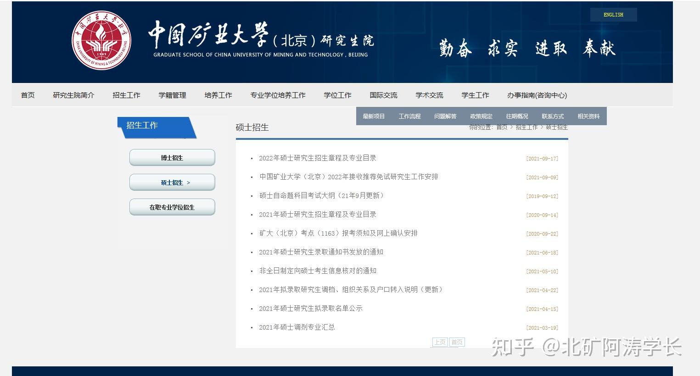Open 办事指南(咨询中心) menu item
This screenshot has height=376, width=700.
coord(537,95)
